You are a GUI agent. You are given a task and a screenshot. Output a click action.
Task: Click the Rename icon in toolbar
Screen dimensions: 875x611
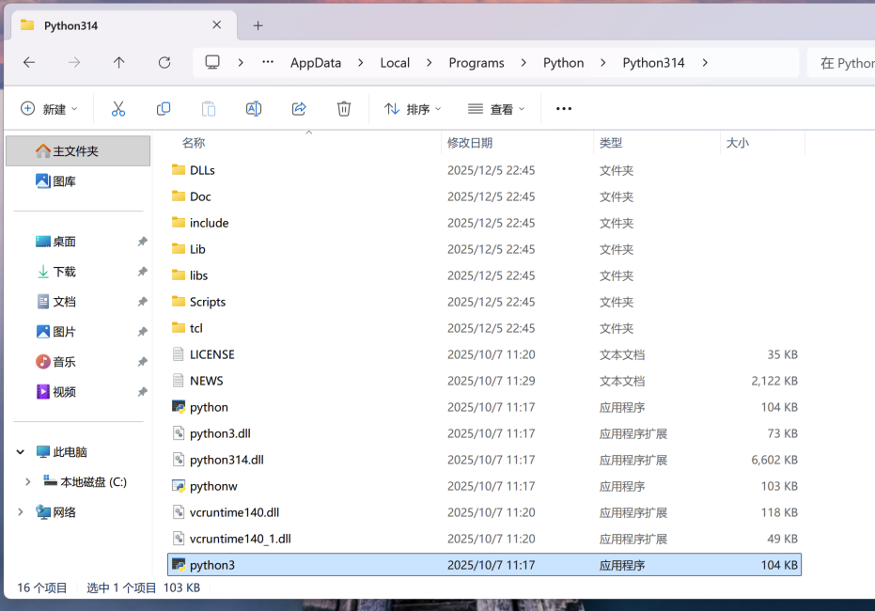point(254,109)
